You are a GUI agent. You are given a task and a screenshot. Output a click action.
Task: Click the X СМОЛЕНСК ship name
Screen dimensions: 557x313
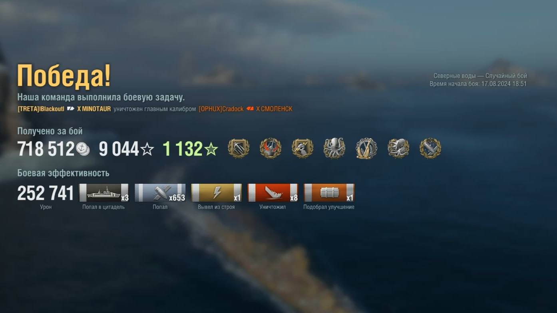(x=274, y=109)
